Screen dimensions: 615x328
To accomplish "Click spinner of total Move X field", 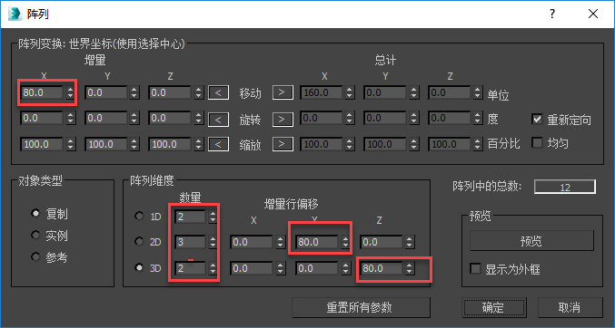I will pyautogui.click(x=350, y=92).
